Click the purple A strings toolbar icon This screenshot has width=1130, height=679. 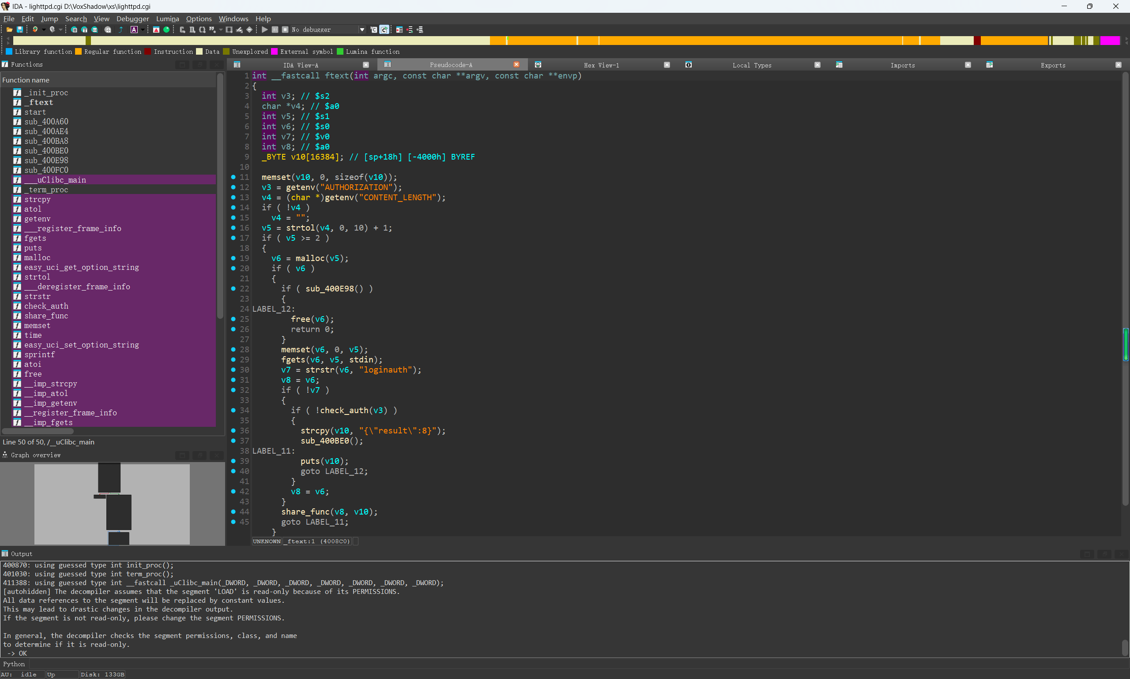pos(134,30)
